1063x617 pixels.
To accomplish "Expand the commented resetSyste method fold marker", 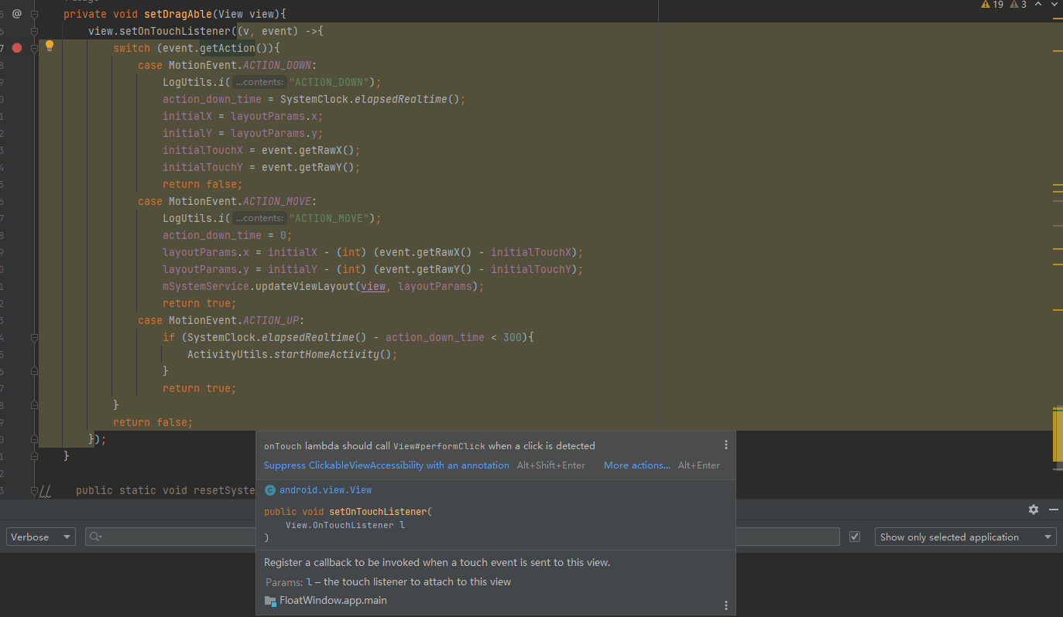I will (35, 490).
